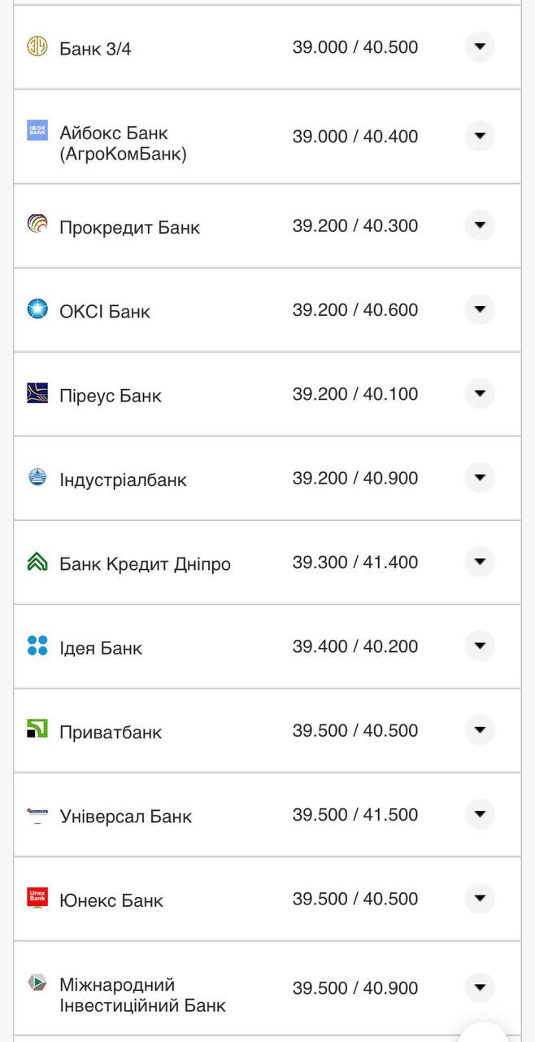Expand the Універсал Банк row

tap(480, 814)
